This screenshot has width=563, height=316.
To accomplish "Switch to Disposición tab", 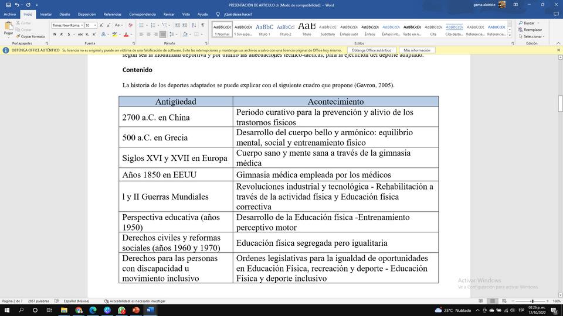I will [x=87, y=14].
